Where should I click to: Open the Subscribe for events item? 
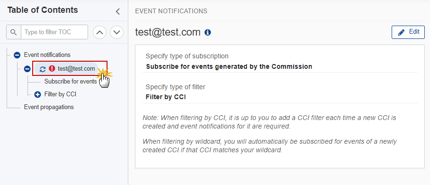tap(71, 82)
